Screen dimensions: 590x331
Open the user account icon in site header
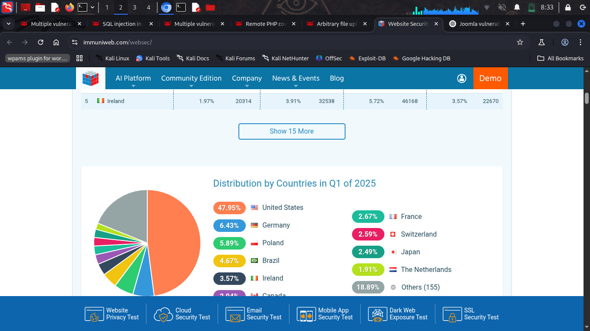462,78
